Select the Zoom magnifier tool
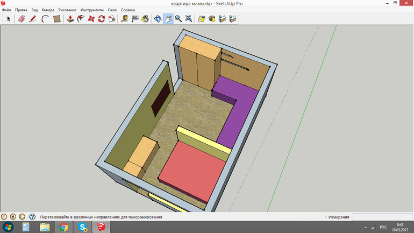 pos(178,19)
